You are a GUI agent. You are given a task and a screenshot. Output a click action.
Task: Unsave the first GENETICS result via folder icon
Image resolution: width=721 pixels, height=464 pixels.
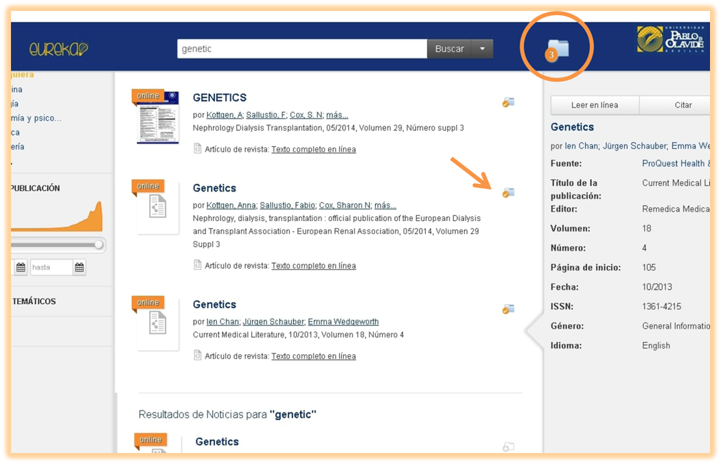coord(508,102)
